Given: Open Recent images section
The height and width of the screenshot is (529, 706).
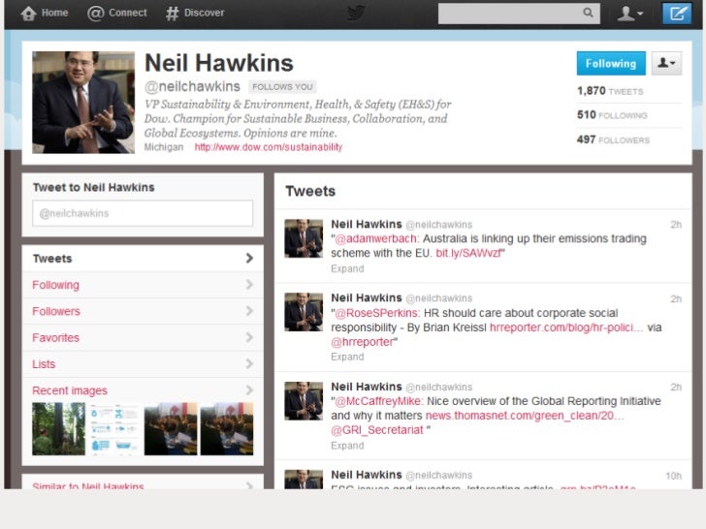Looking at the screenshot, I should coord(70,390).
